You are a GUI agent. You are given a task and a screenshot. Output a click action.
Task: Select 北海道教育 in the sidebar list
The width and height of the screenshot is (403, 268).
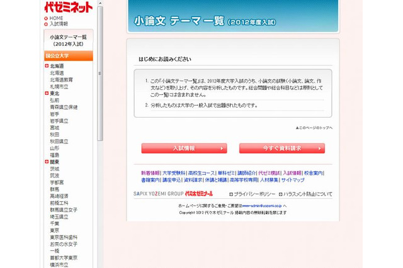pos(61,80)
